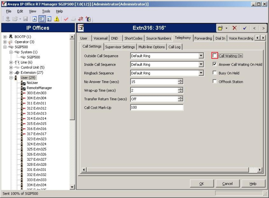
Task: Click the red X delete record icon
Action: tap(234, 28)
